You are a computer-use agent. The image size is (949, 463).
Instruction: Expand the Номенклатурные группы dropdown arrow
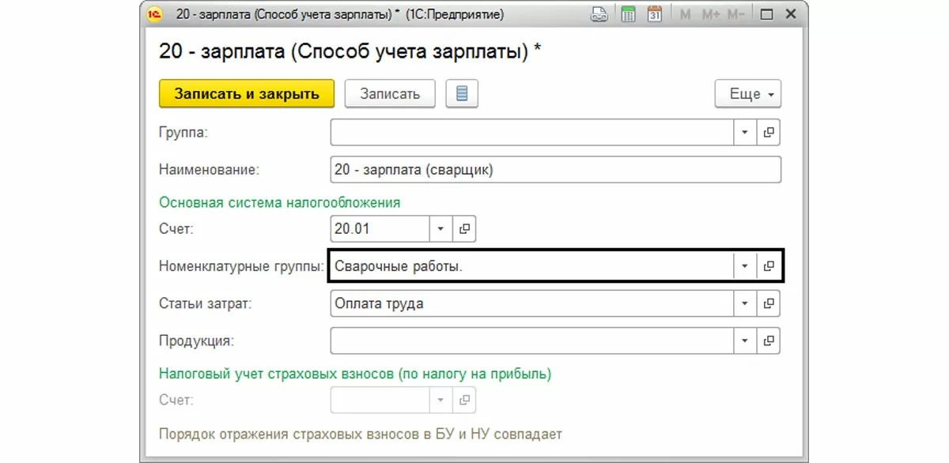coord(744,266)
